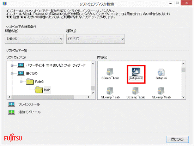Image resolution: width=194 pixels, height=146 pixels.
Task: Click the setup.exe file name label
Action: click(136, 78)
